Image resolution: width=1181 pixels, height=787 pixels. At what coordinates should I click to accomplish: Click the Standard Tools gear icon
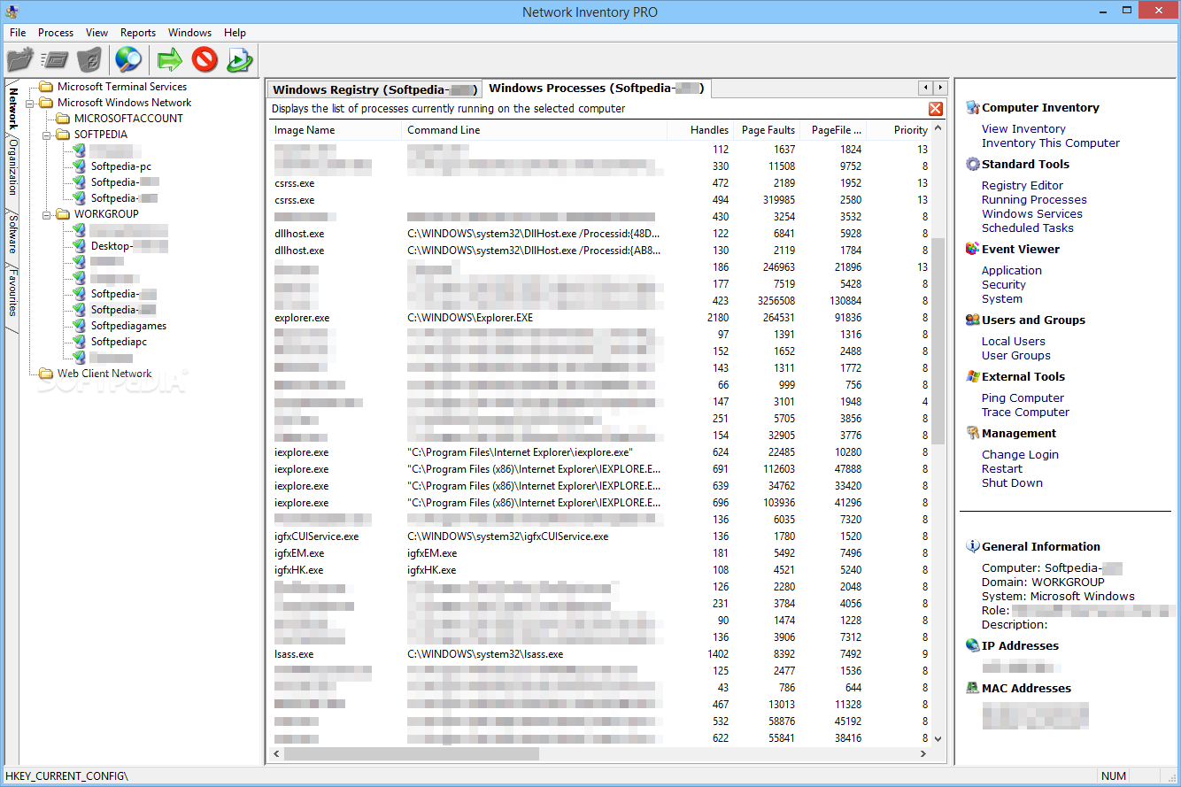[973, 165]
